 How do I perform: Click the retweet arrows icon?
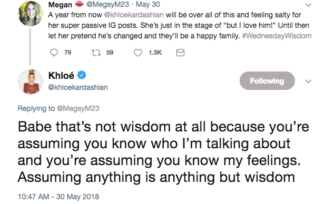coord(96,53)
